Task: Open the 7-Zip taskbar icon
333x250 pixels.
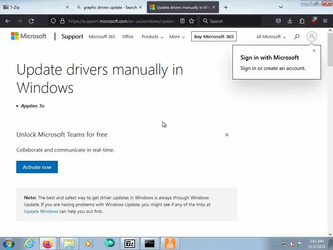Action: pos(130,243)
